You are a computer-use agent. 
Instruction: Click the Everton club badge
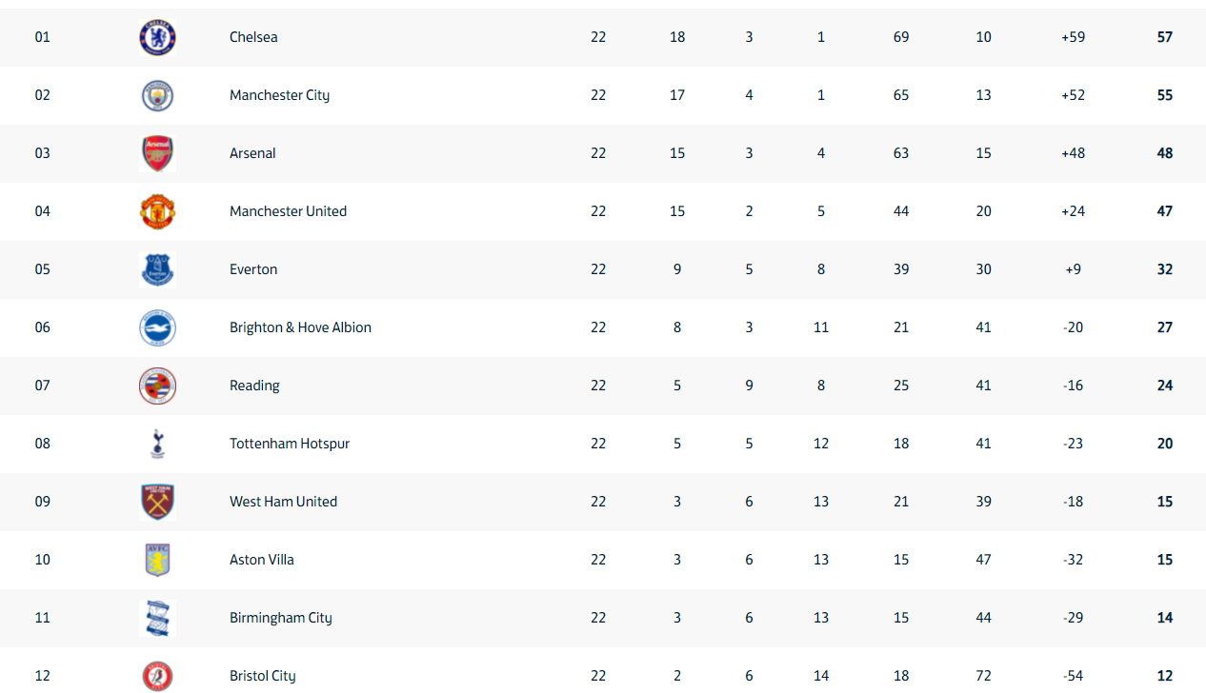click(157, 269)
